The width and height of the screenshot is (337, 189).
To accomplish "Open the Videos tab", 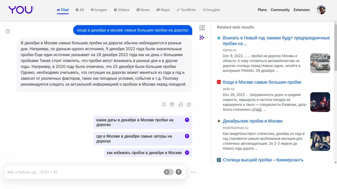I will coord(122,10).
